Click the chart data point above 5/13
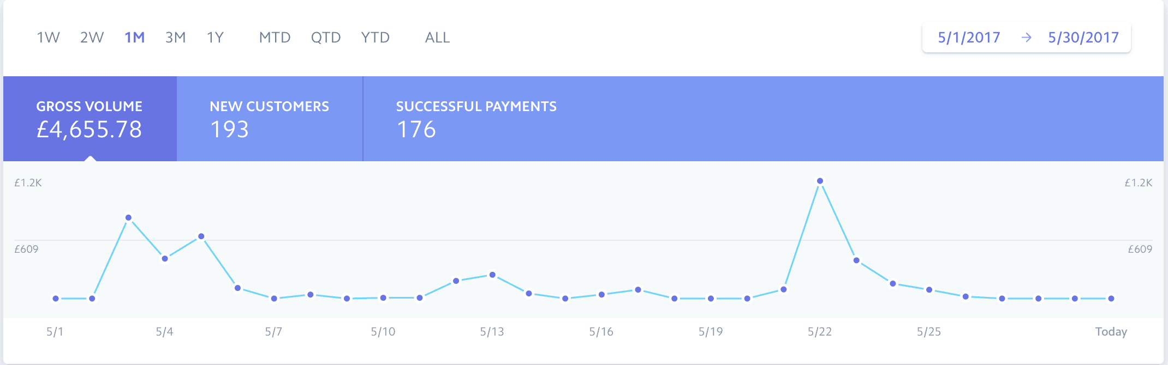Viewport: 1168px width, 365px height. 492,275
